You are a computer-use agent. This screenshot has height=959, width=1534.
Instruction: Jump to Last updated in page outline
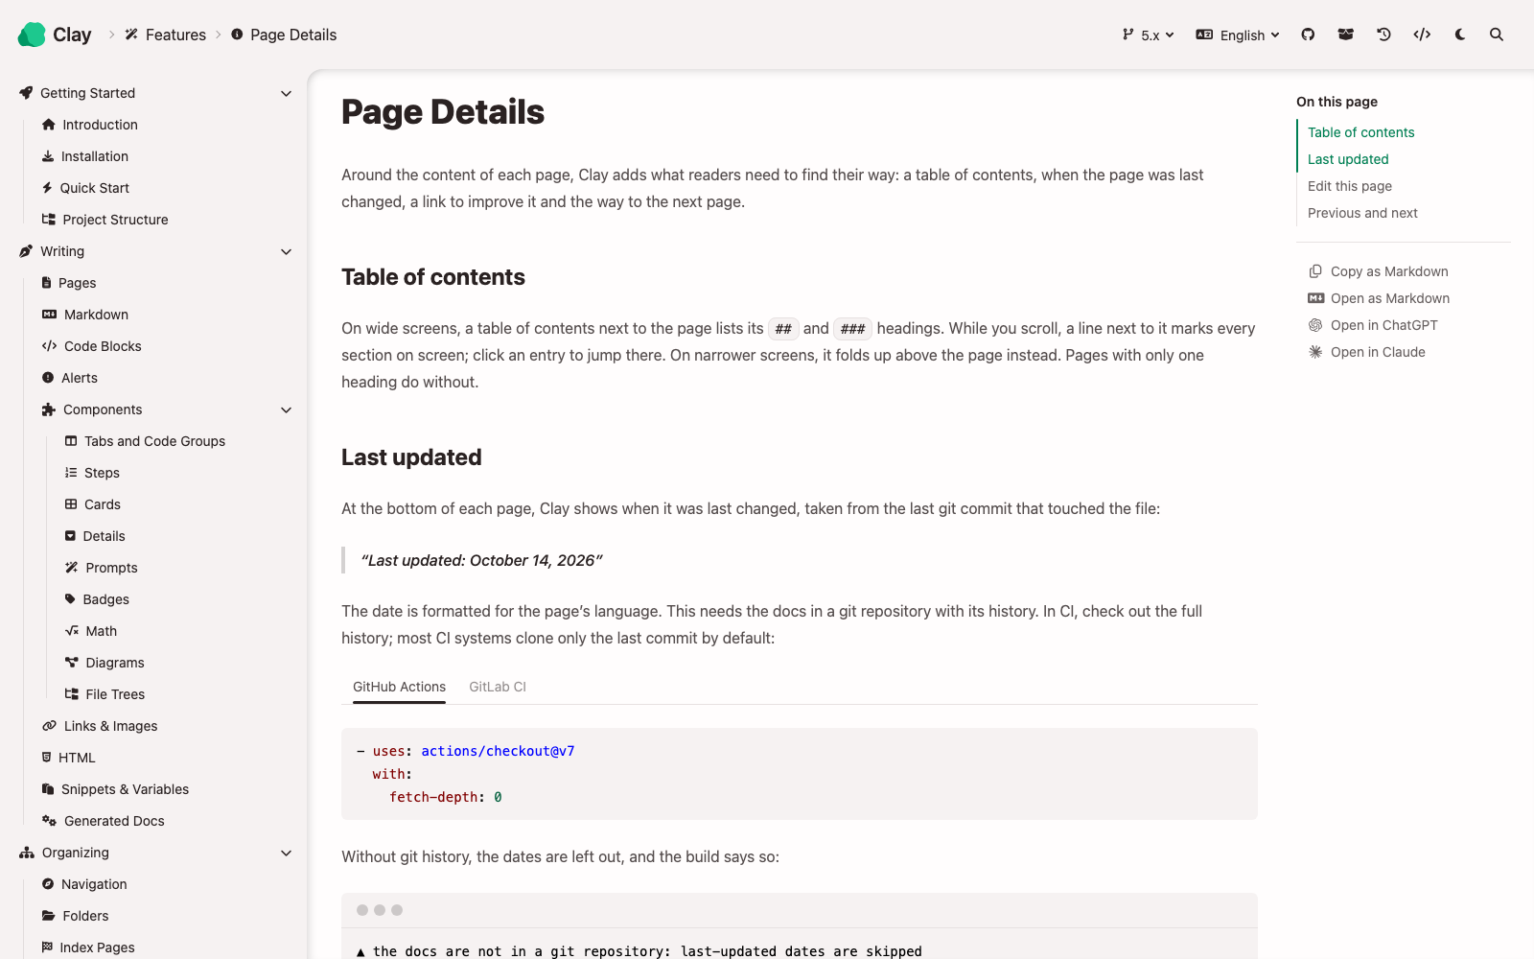(x=1348, y=159)
